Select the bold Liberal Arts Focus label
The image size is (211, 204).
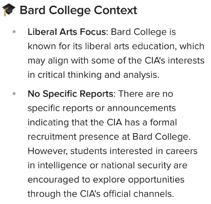[67, 32]
